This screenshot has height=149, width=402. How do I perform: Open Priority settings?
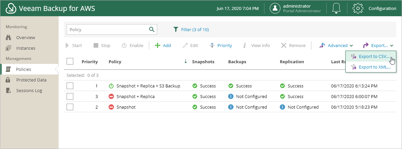(x=220, y=45)
